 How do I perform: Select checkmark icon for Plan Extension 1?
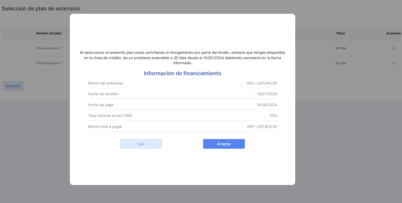click(393, 63)
